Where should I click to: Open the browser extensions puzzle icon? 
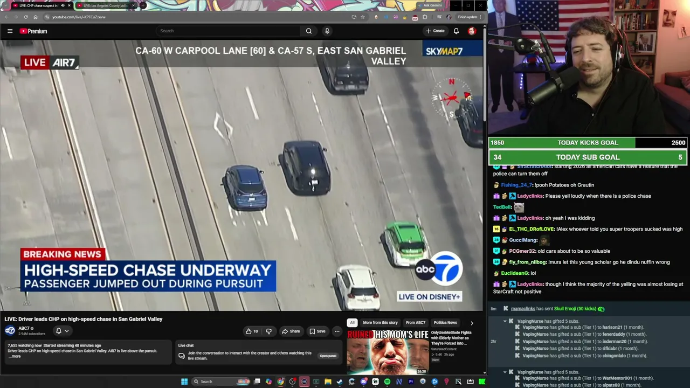[425, 17]
